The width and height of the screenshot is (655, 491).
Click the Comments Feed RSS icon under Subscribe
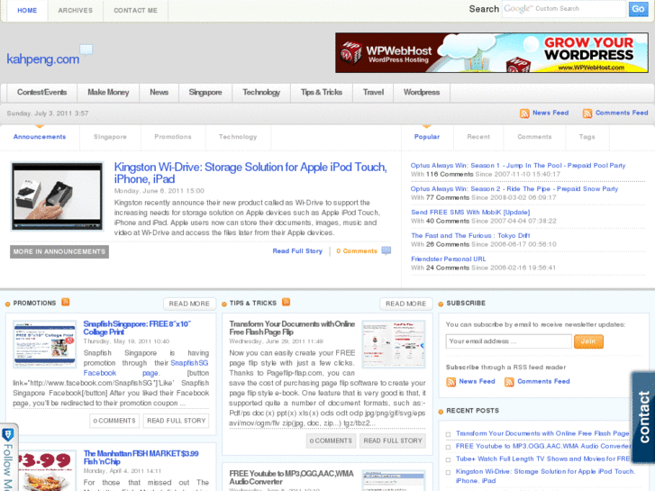[x=510, y=382]
